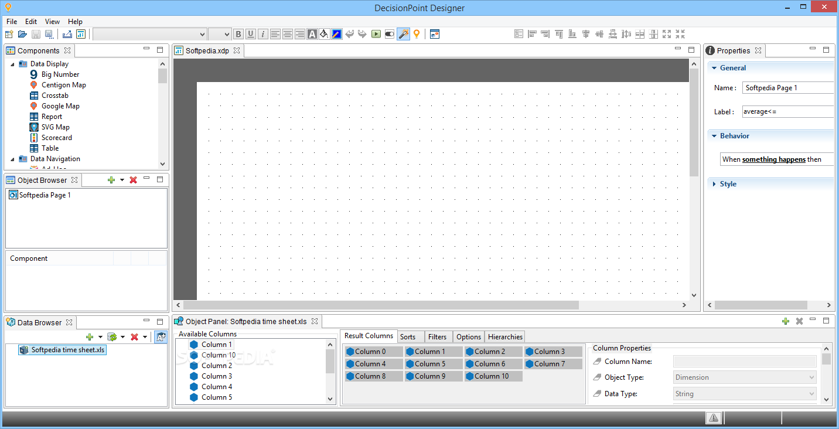The height and width of the screenshot is (429, 839).
Task: Click the Name field in Properties
Action: 788,88
